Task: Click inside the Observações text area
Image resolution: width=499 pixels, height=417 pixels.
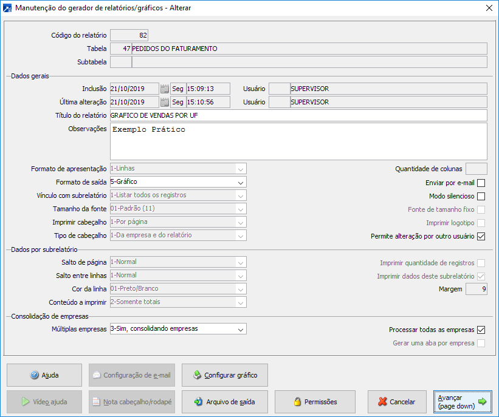Action: pyautogui.click(x=298, y=141)
